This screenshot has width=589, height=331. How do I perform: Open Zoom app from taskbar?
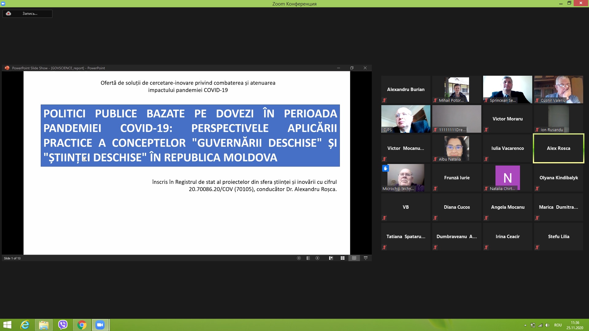100,325
